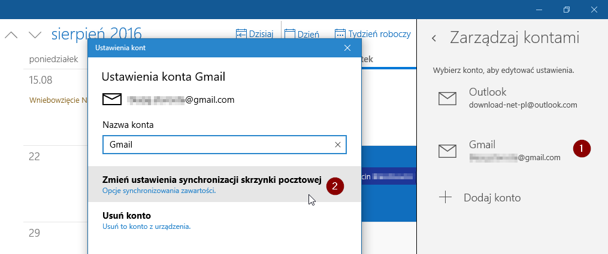Click the Outlook account envelope icon
Image resolution: width=608 pixels, height=254 pixels.
447,99
